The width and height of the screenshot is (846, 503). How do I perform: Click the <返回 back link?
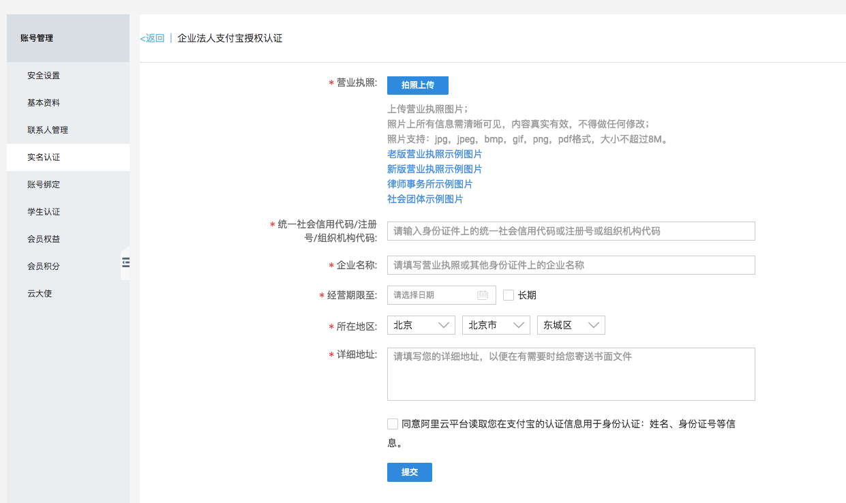pos(152,38)
